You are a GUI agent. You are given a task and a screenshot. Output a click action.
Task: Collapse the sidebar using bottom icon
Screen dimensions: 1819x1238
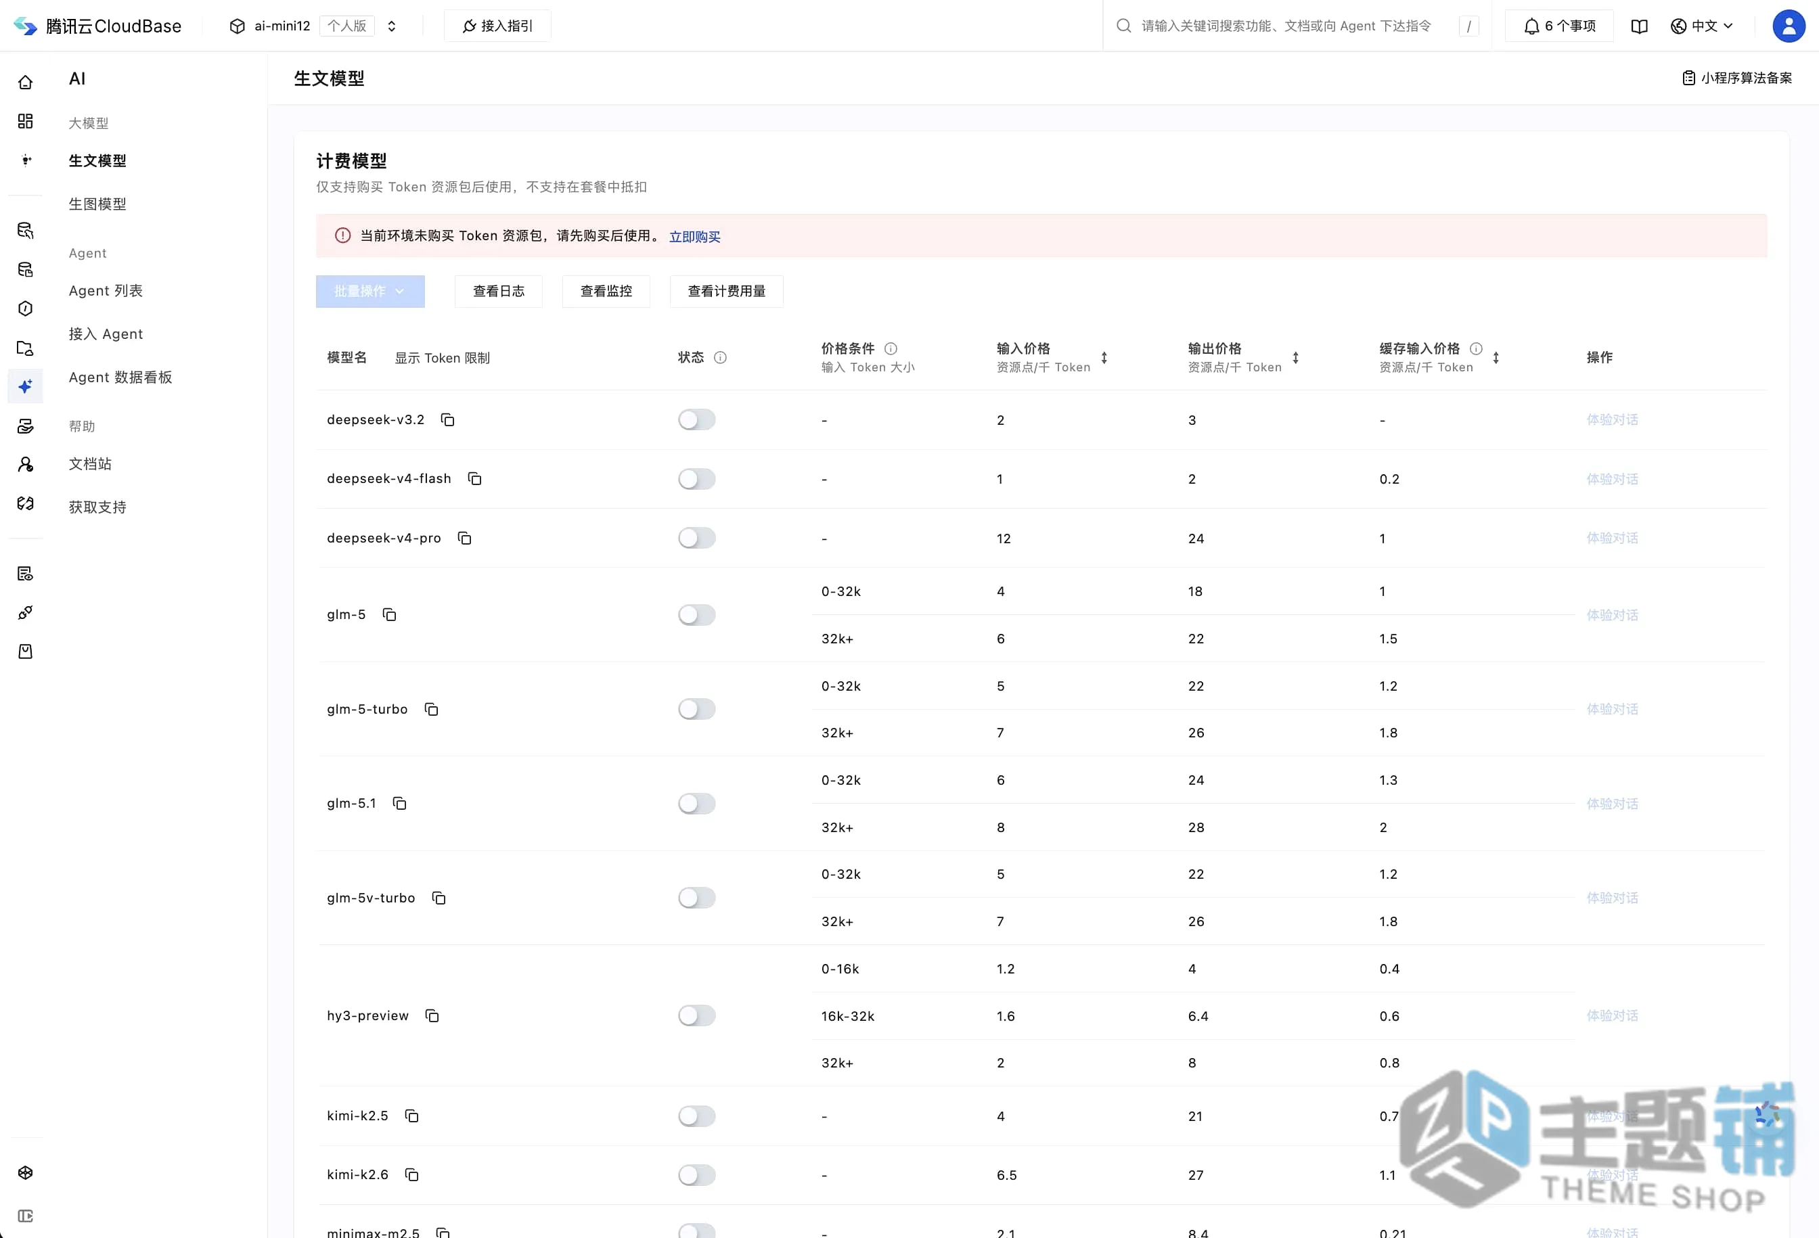click(25, 1216)
